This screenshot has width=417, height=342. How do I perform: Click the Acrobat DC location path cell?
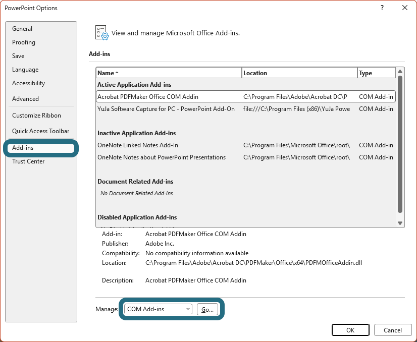pyautogui.click(x=295, y=97)
